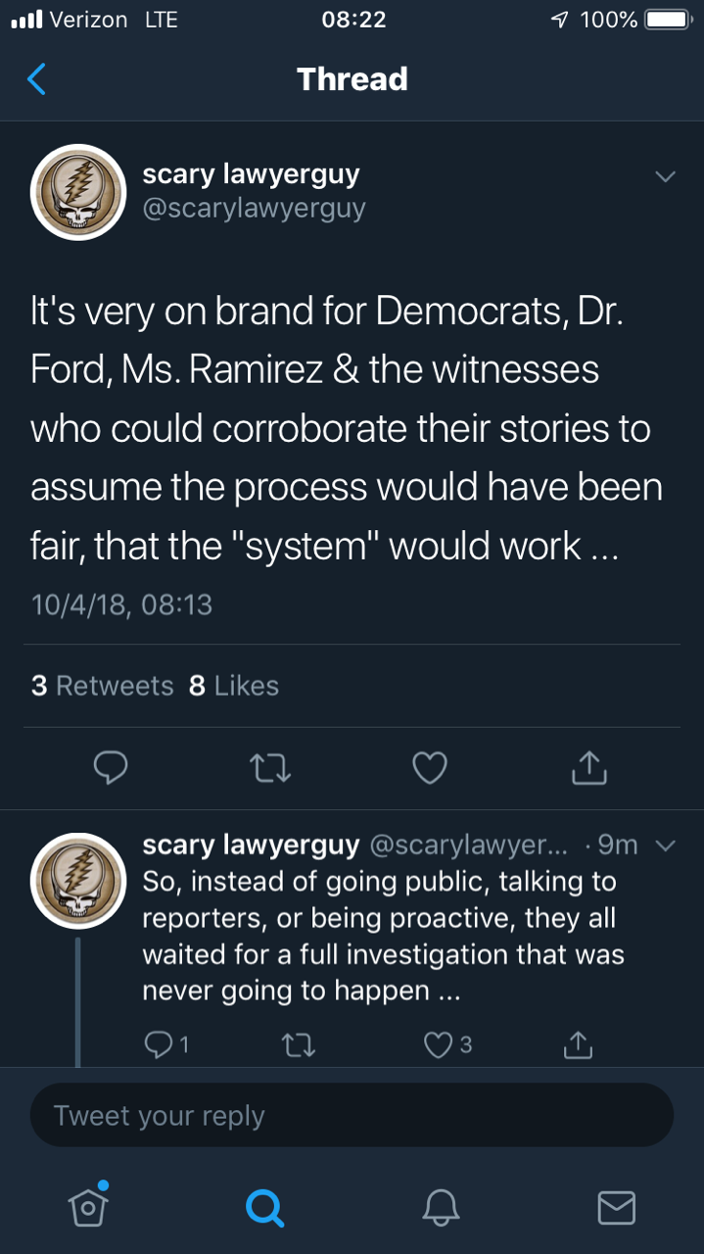Retweet the main Democrats tweet
Screen dimensions: 704x1254
(x=270, y=768)
